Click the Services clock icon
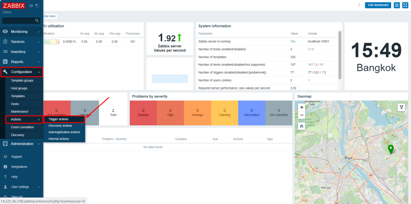This screenshot has height=204, width=411. click(x=5, y=42)
